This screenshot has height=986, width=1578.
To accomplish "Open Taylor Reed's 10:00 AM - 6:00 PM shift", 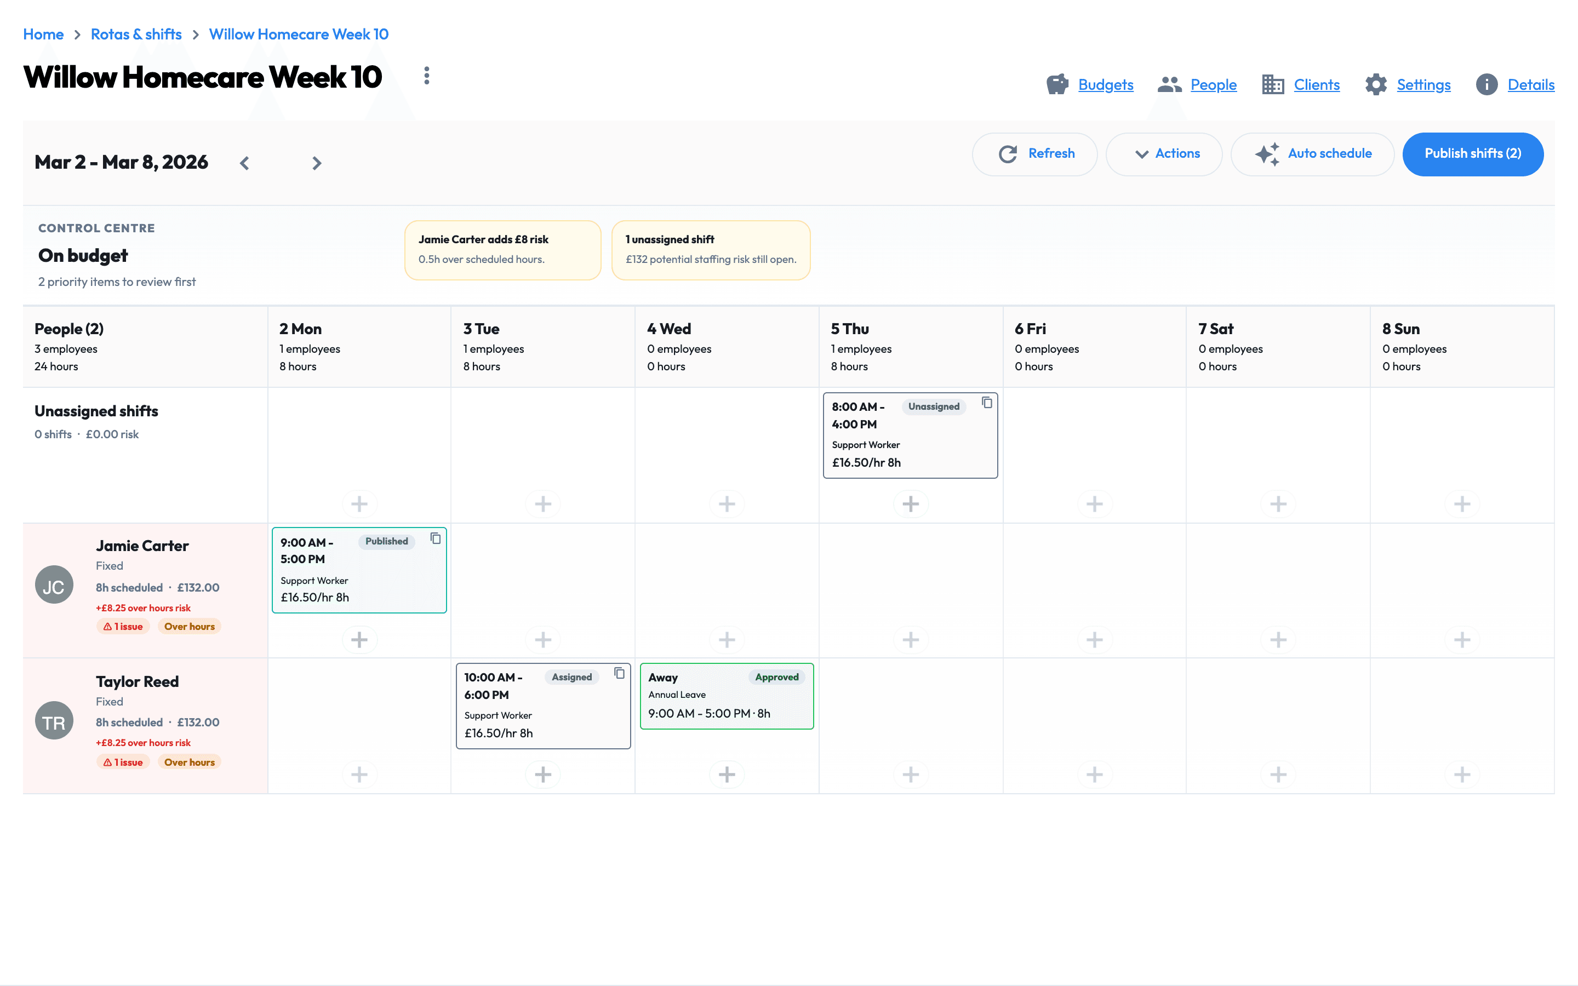I will (x=543, y=706).
